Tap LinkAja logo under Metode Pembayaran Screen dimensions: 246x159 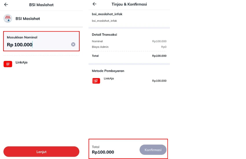click(x=96, y=81)
